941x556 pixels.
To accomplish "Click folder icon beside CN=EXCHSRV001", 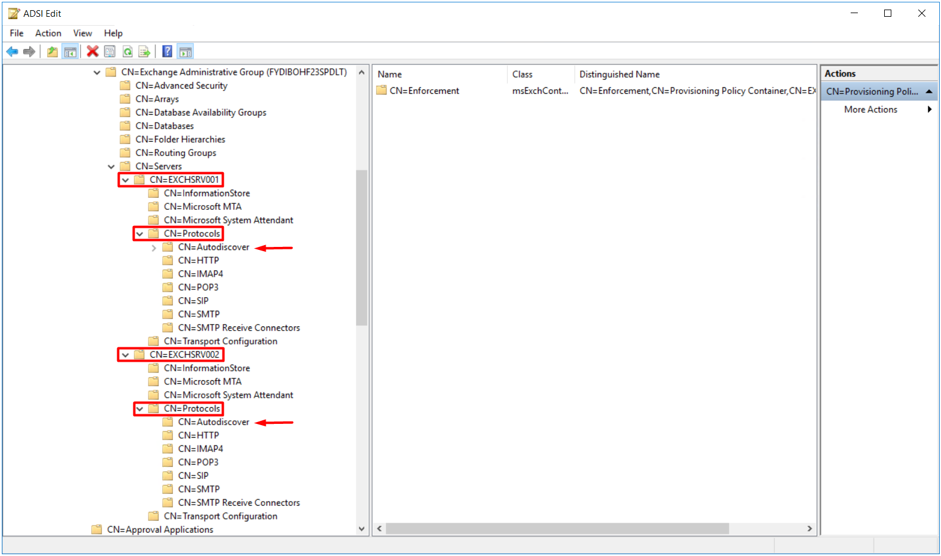I will coord(139,179).
